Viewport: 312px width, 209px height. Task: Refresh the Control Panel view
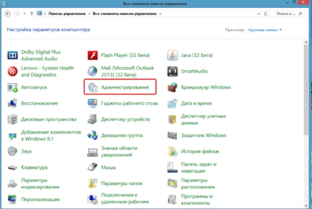point(266,14)
